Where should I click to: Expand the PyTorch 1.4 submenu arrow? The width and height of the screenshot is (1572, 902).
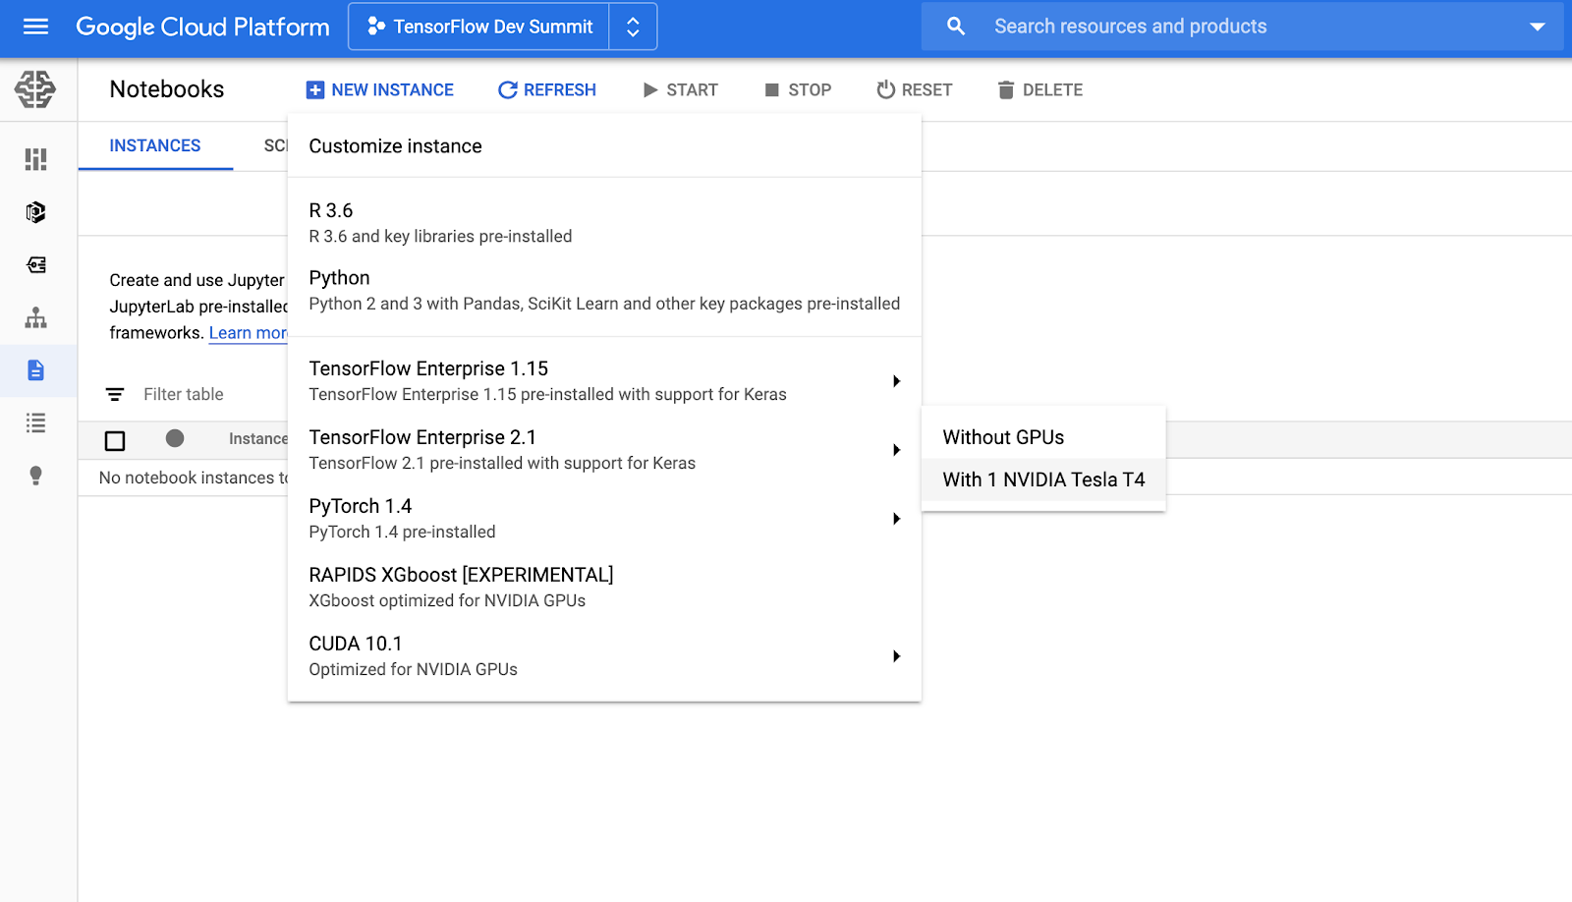click(x=896, y=519)
